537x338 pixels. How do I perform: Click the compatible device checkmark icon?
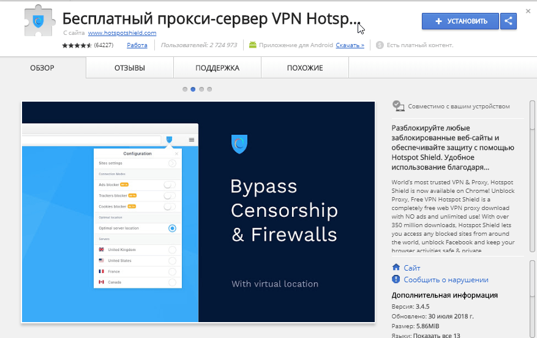pyautogui.click(x=398, y=106)
